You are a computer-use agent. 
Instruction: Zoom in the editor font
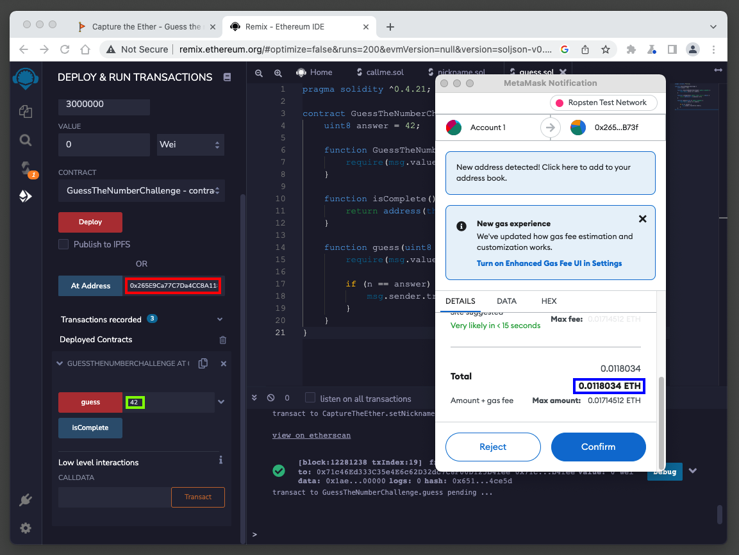[278, 73]
